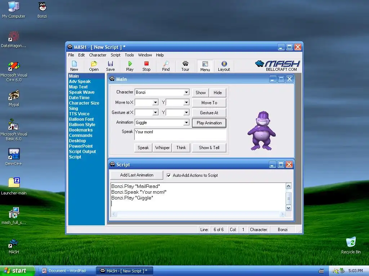369x276 pixels.
Task: Open My Computer desktop icon
Action: pos(14,9)
